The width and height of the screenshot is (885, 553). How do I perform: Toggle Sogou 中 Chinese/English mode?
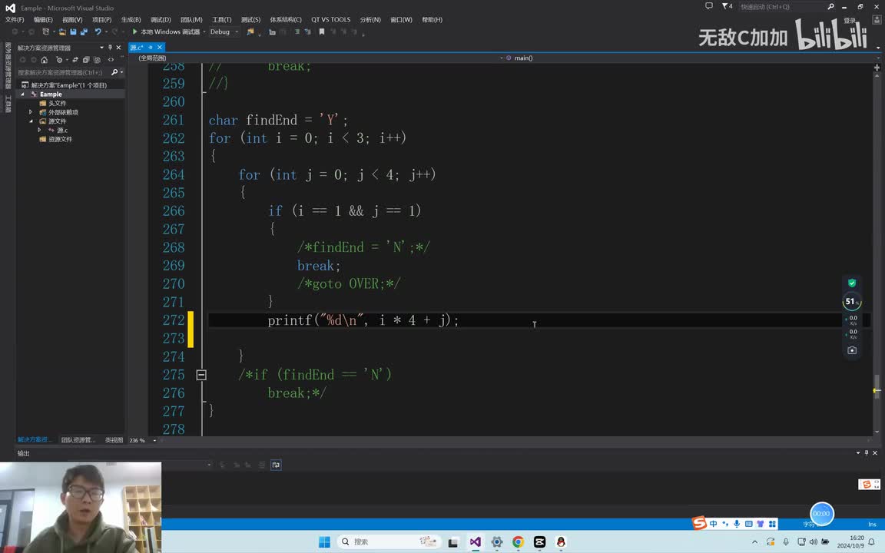[714, 524]
